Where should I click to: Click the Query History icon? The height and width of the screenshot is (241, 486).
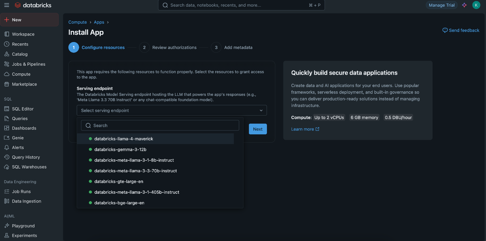tap(7, 157)
